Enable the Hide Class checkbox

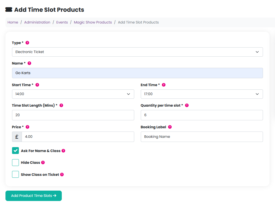click(16, 162)
